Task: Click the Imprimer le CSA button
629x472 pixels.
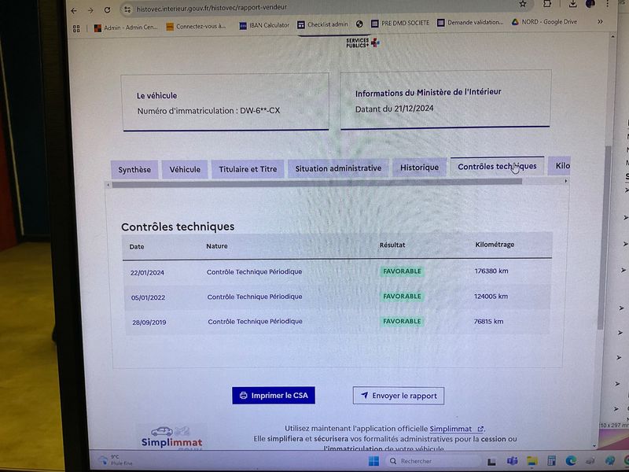Action: (x=274, y=396)
